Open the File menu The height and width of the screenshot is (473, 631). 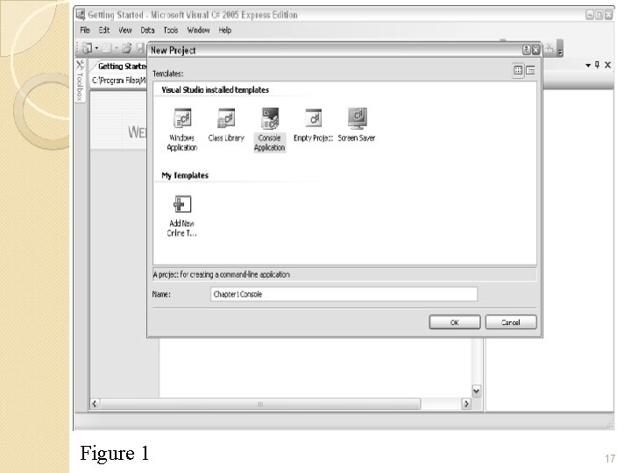(85, 30)
